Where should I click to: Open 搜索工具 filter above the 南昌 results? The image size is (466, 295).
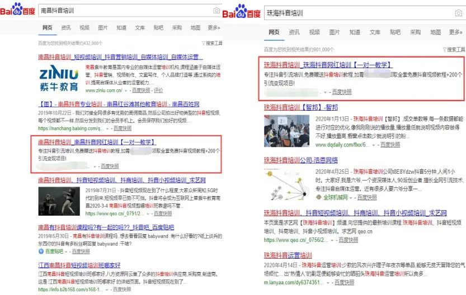coord(211,43)
